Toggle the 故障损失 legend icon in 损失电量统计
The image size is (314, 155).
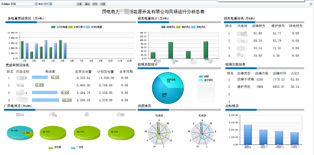(x=163, y=27)
